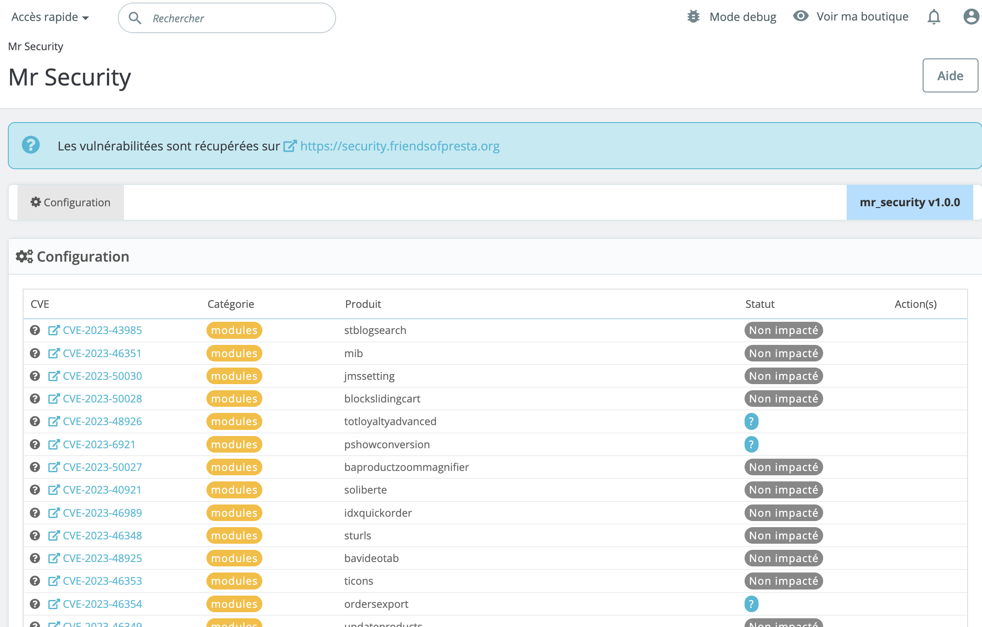Open the security.friendsofpresta.org link

click(399, 146)
